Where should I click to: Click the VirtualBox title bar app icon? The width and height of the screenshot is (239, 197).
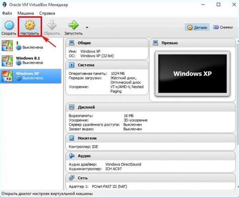(5, 5)
